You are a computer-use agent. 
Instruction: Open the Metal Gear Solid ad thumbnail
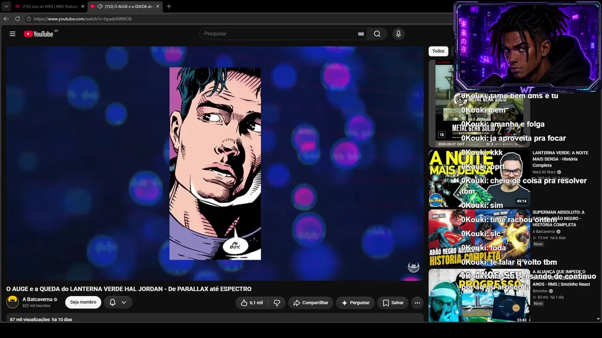[x=479, y=103]
